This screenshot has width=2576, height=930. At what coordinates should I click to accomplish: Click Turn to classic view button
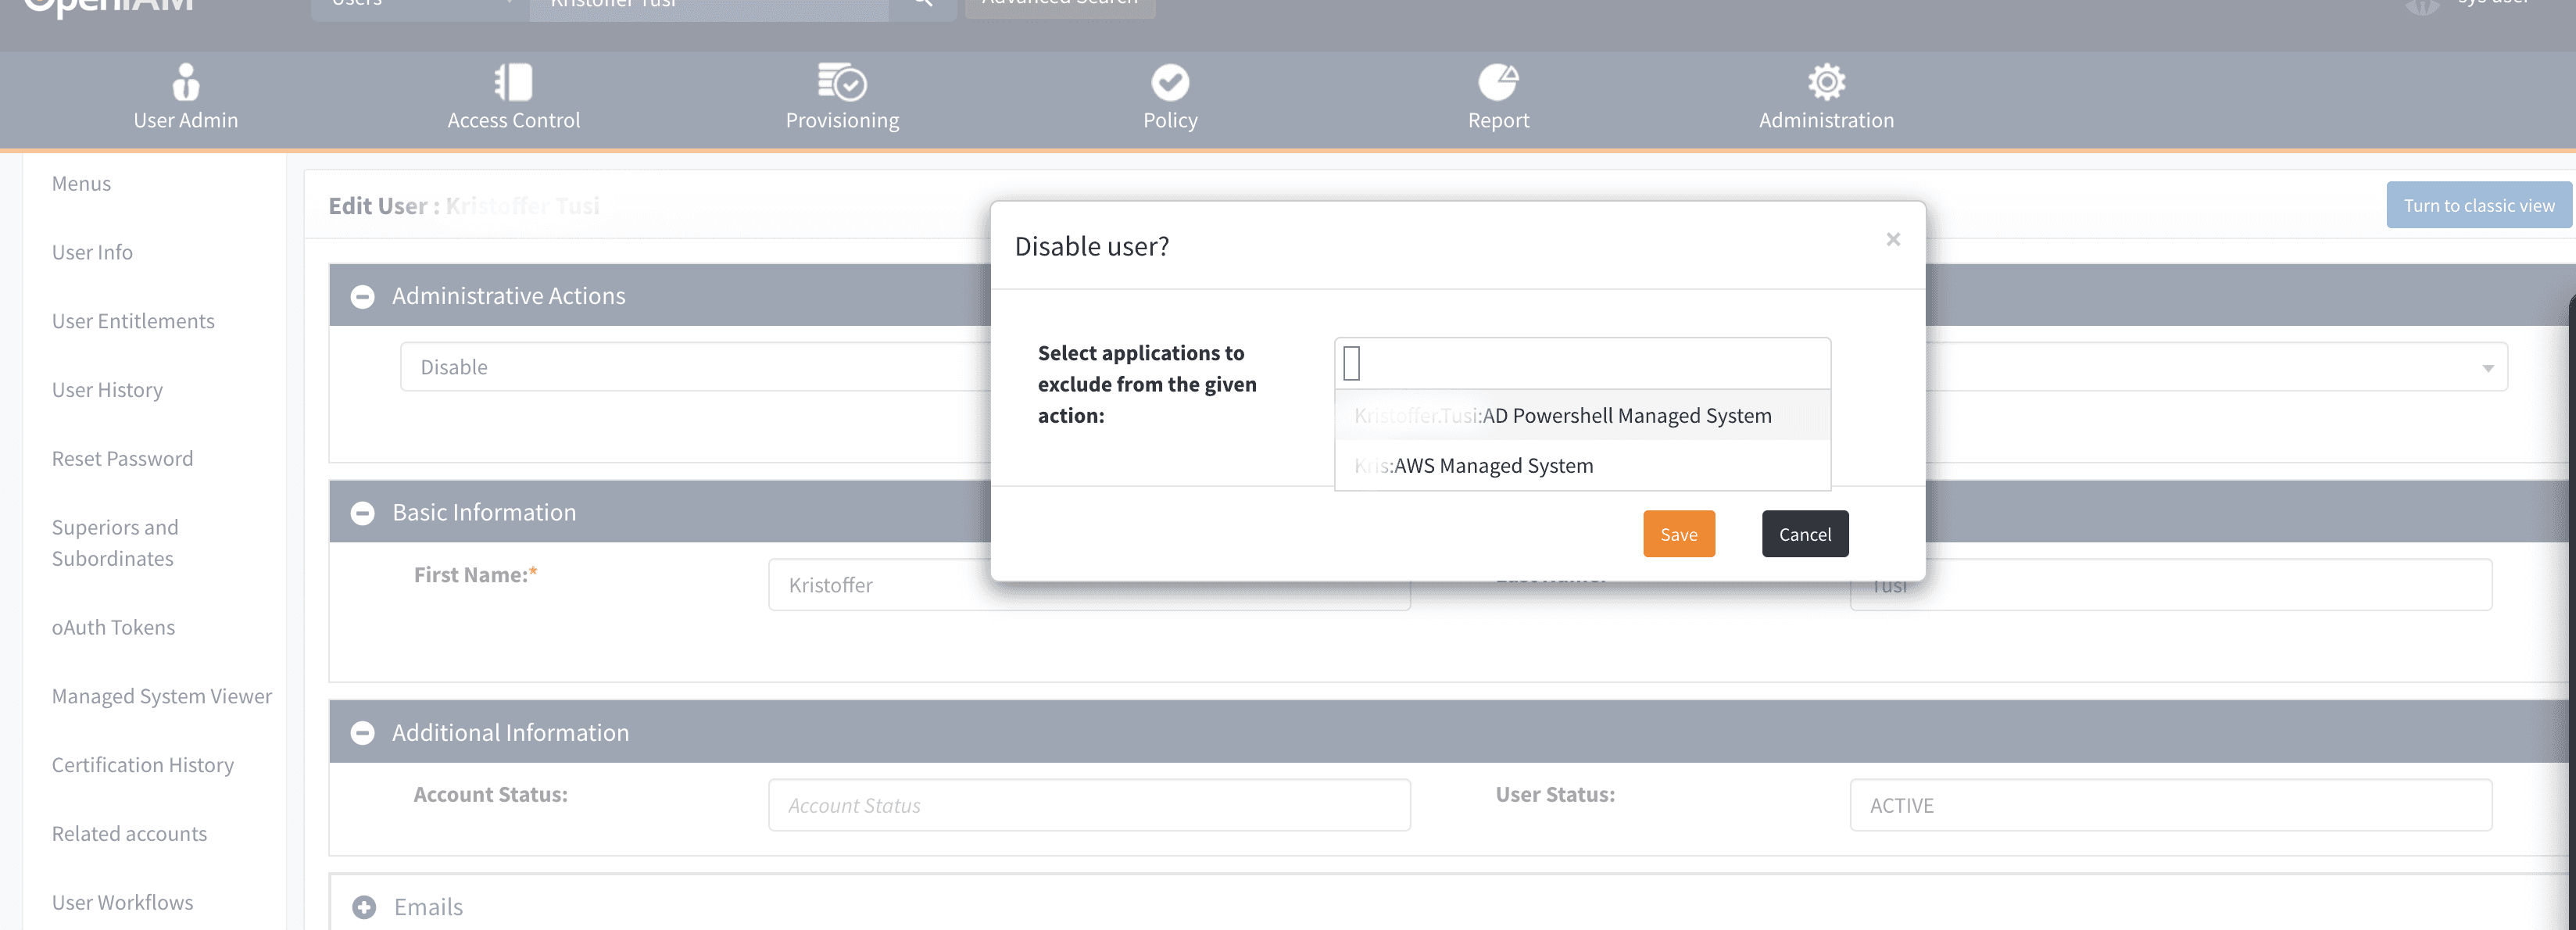pyautogui.click(x=2478, y=206)
